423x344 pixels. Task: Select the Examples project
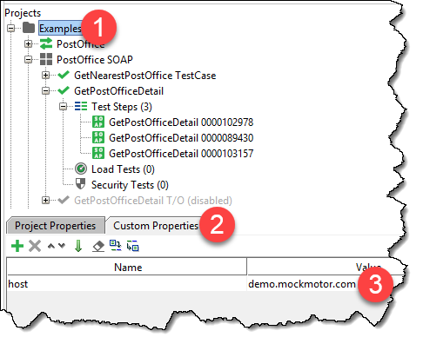click(60, 29)
